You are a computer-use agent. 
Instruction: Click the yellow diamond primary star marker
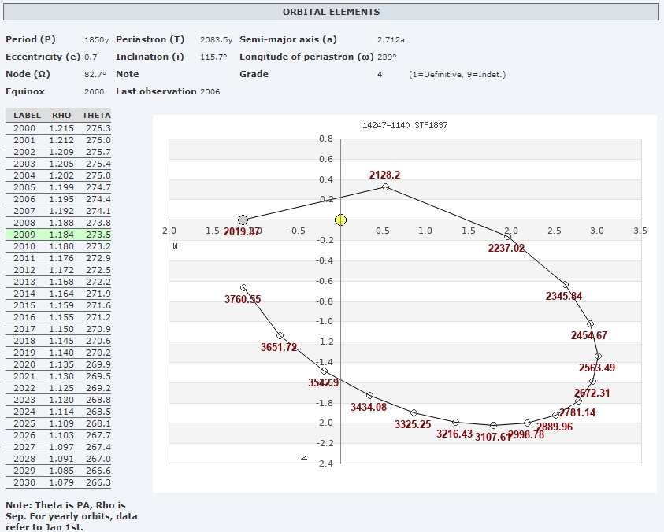click(x=340, y=220)
